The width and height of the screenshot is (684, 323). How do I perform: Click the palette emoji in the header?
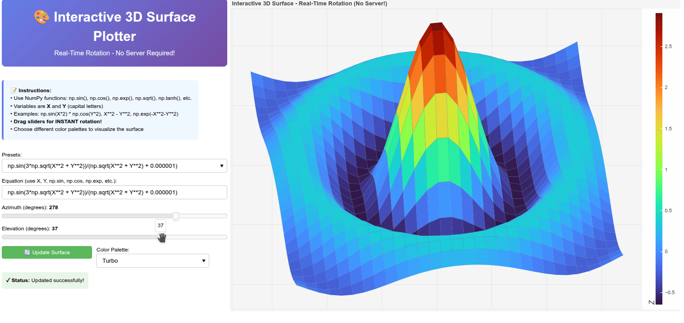pos(41,17)
